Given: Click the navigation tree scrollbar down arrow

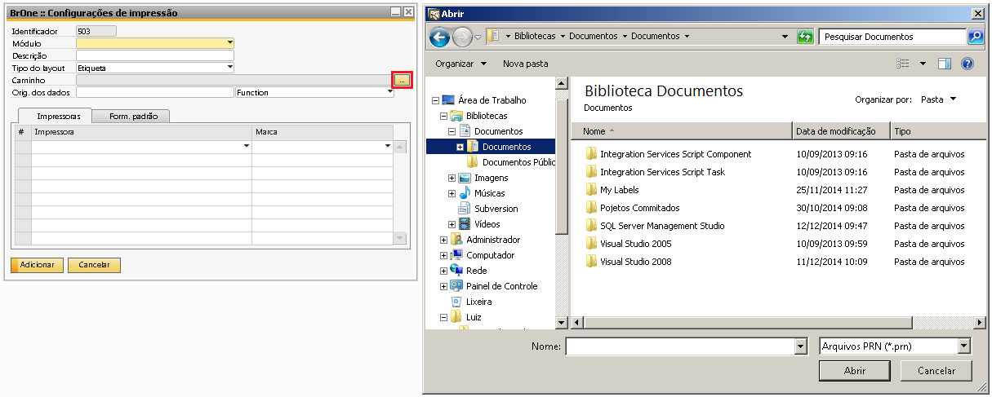Looking at the screenshot, I should click(561, 323).
